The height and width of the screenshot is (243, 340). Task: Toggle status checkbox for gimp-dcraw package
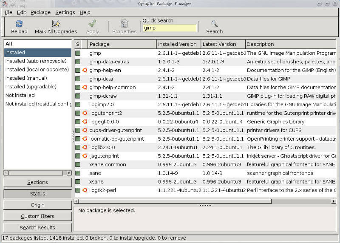point(78,96)
